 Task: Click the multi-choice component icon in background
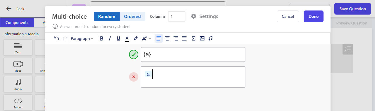(348, 49)
